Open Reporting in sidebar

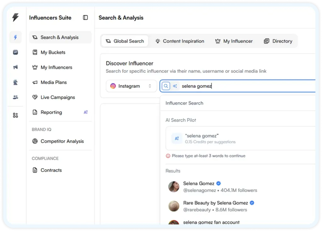click(x=60, y=112)
